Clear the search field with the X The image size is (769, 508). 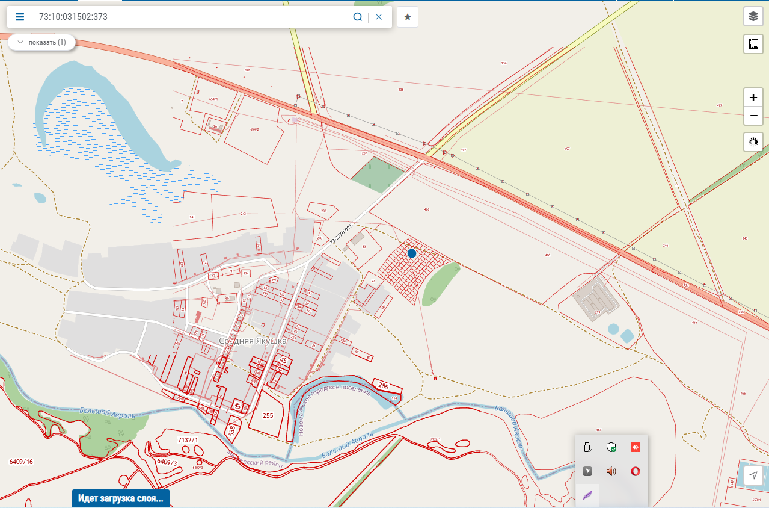click(x=379, y=17)
